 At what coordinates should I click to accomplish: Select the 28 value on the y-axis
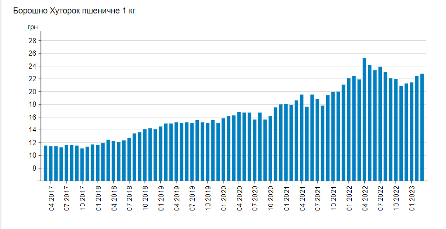[33, 41]
